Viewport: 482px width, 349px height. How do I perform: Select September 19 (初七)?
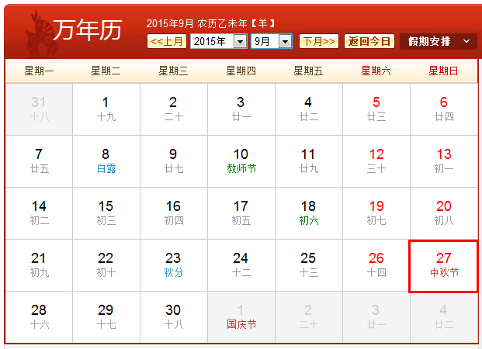376,213
